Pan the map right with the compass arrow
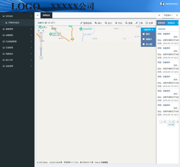 point(43,31)
